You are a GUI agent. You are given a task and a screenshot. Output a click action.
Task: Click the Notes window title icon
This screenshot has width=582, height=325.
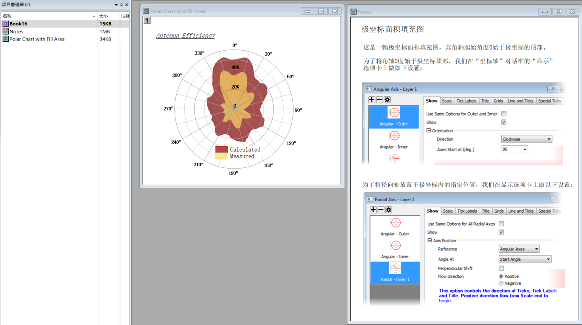(354, 12)
